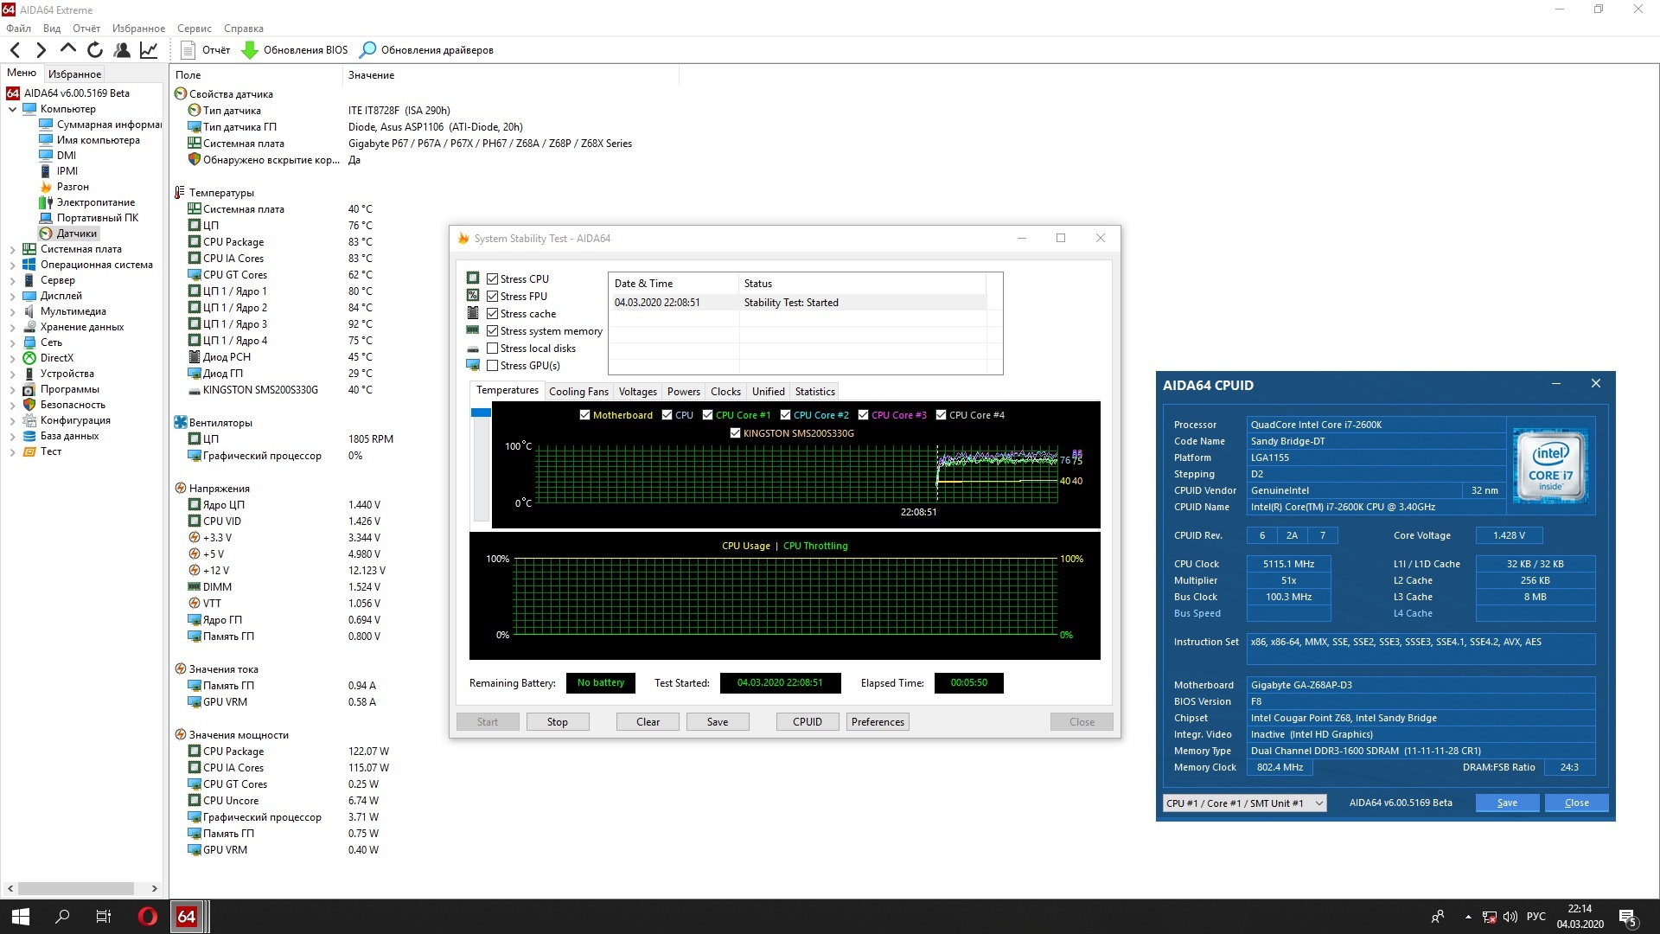1660x934 pixels.
Task: Open the Windows Start button
Action: coord(21,917)
